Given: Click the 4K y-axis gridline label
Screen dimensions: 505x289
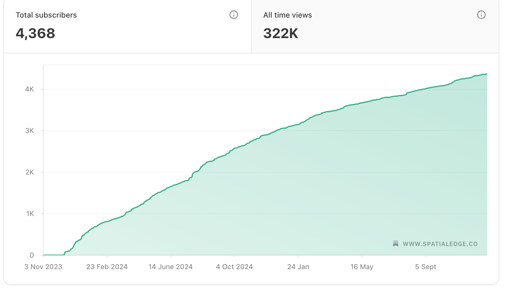Looking at the screenshot, I should [x=30, y=89].
